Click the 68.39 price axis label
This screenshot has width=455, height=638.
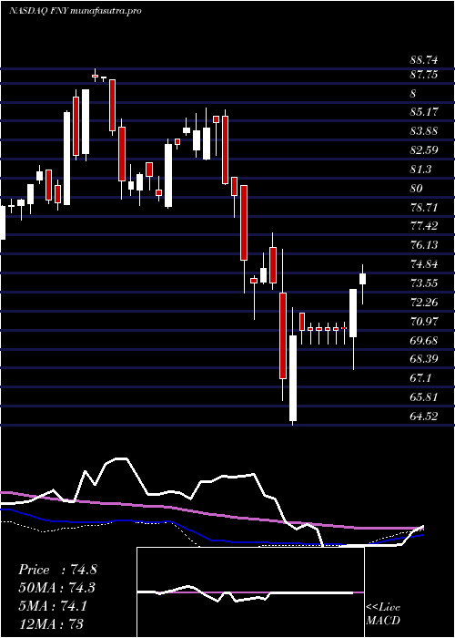424,359
